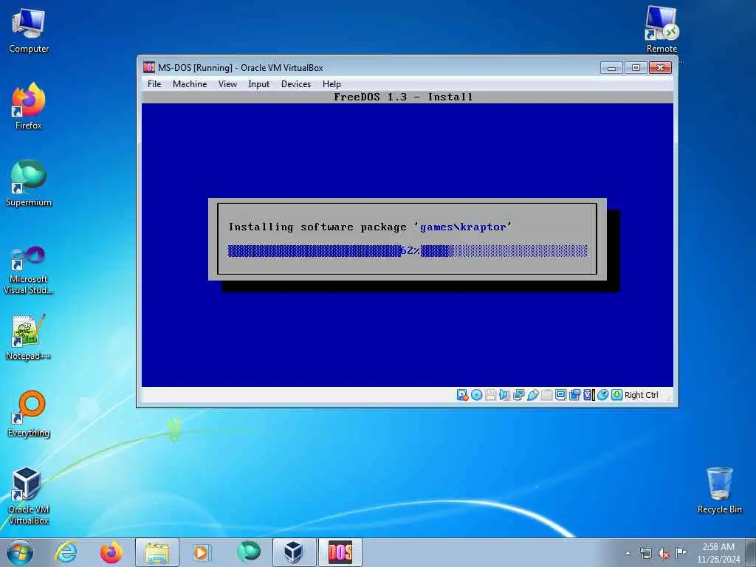Open the clock showing 2:58 AM
This screenshot has height=567, width=756.
tap(718, 552)
